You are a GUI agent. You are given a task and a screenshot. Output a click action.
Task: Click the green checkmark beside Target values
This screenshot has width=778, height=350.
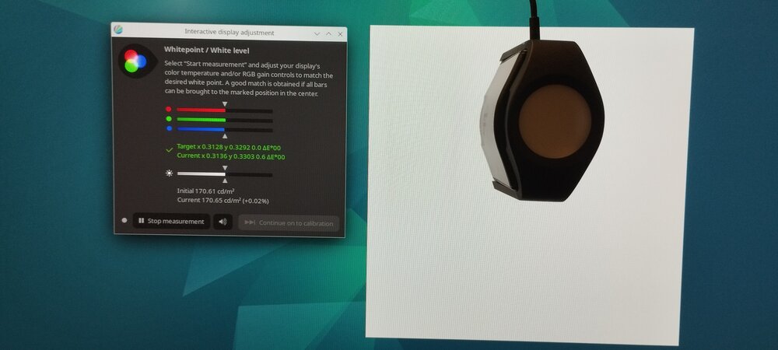pos(169,149)
